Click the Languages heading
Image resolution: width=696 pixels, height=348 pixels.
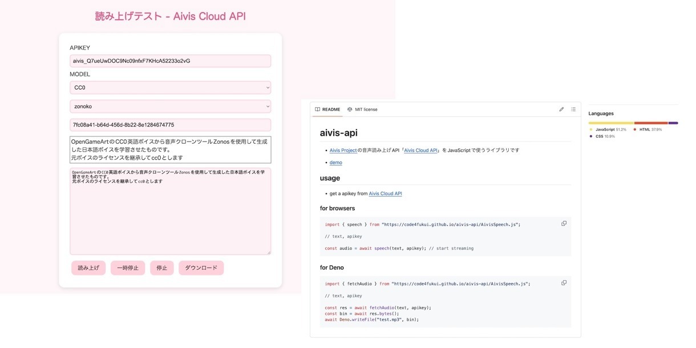[x=601, y=114]
